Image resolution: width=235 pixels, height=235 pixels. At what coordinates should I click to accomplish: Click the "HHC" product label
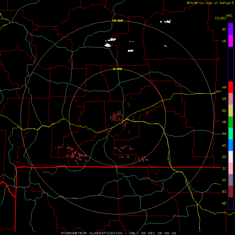tap(230, 16)
